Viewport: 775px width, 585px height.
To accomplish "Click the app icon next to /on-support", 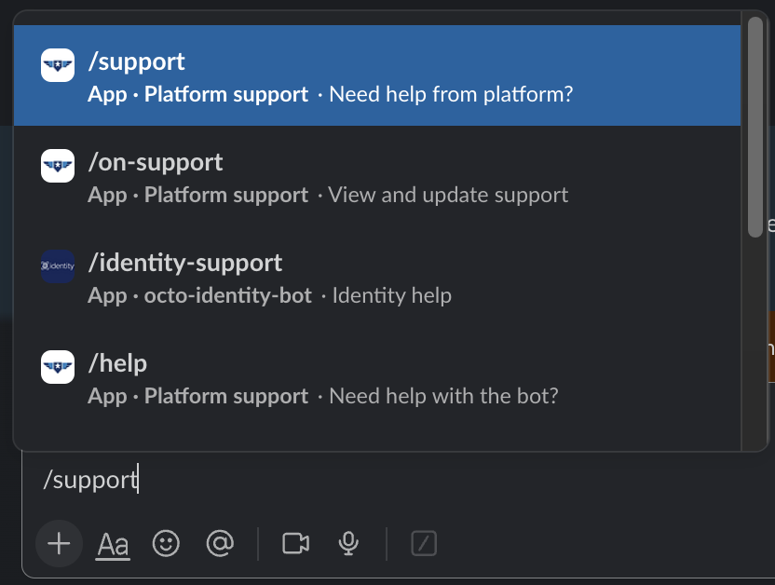I will 58,166.
